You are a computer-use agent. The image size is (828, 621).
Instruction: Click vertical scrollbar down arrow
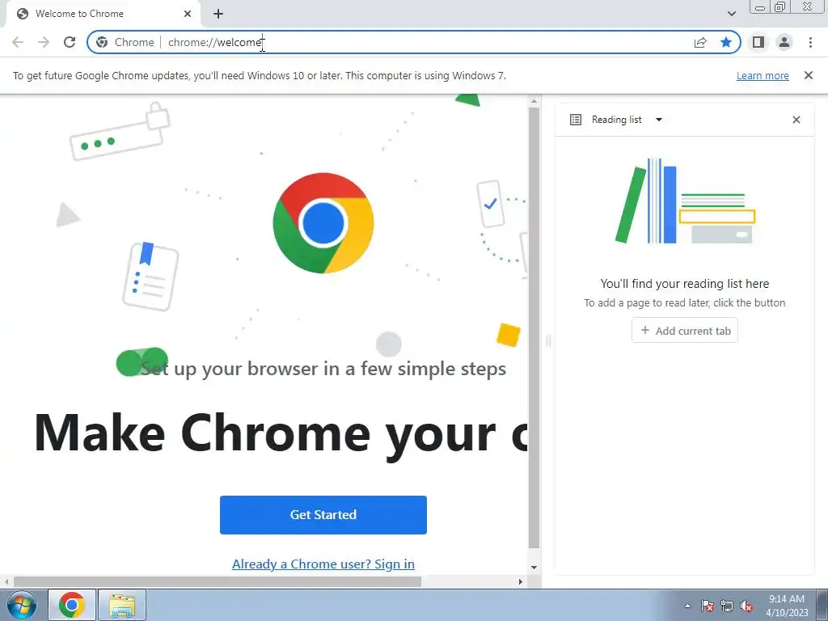(534, 568)
